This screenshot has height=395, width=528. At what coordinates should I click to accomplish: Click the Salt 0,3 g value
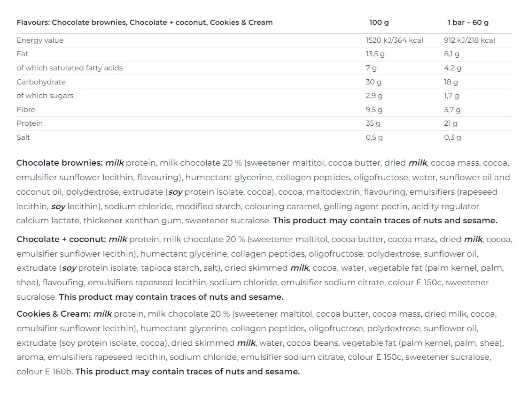[x=452, y=137]
